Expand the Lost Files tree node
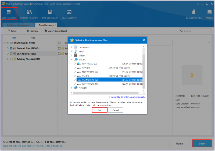This screenshot has width=215, height=151. coord(8,54)
